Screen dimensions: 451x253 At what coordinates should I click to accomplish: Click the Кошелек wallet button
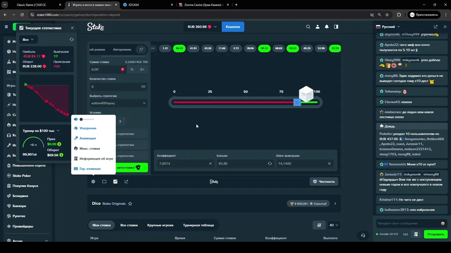233,27
